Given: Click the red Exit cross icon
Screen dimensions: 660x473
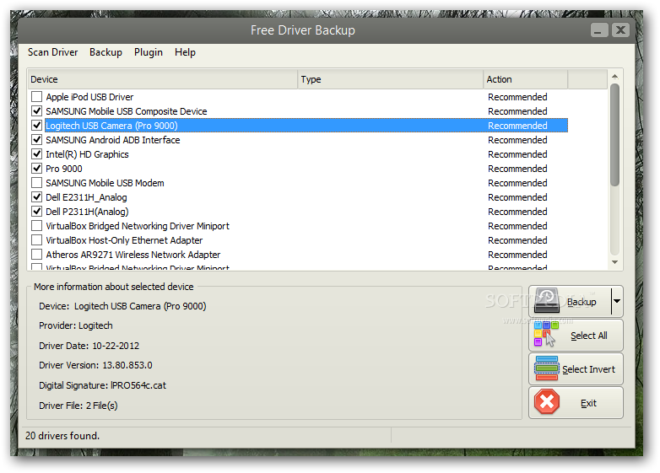Looking at the screenshot, I should 547,401.
